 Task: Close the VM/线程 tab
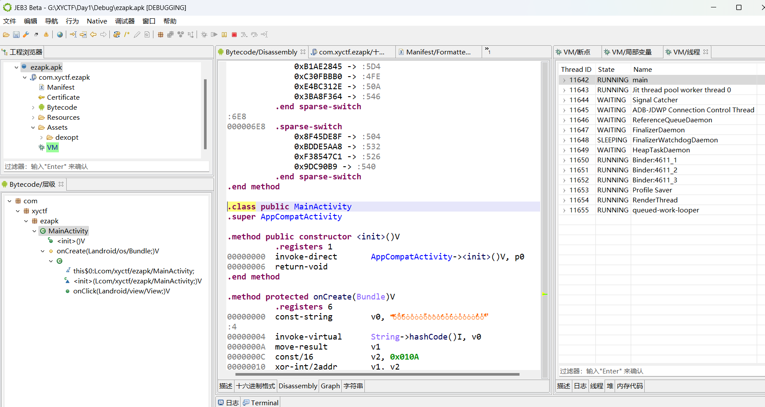click(706, 52)
